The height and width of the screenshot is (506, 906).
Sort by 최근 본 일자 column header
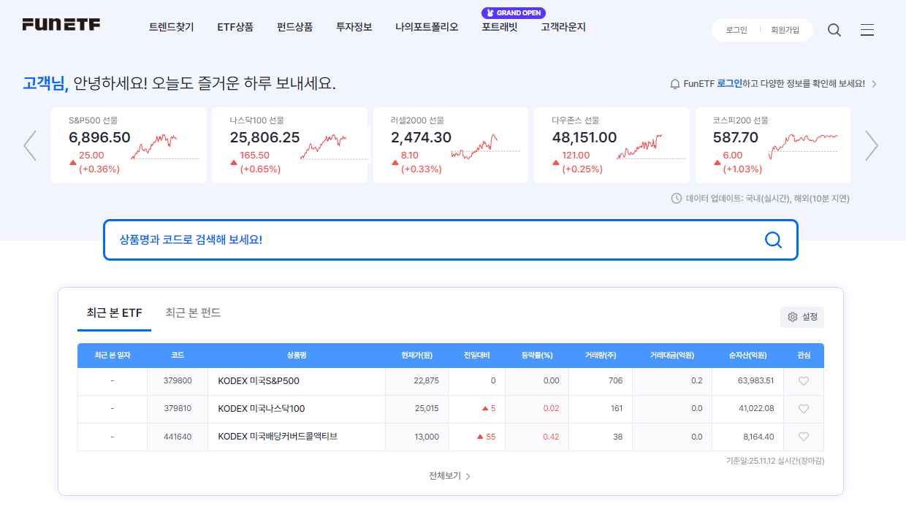coord(113,356)
